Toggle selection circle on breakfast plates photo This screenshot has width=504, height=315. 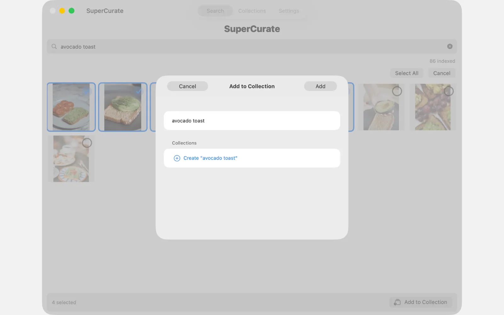(x=87, y=143)
